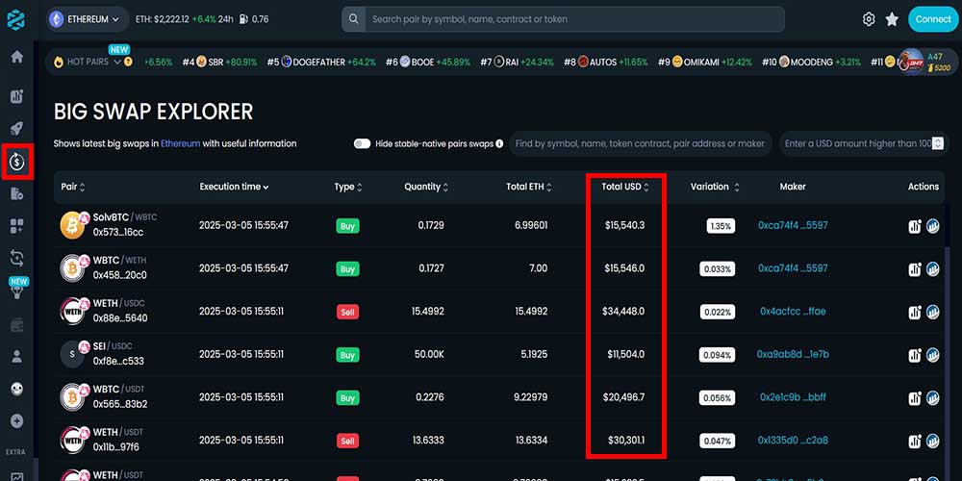Screen dimensions: 962x481
Task: Sort by the Total ETH column
Action: 529,187
